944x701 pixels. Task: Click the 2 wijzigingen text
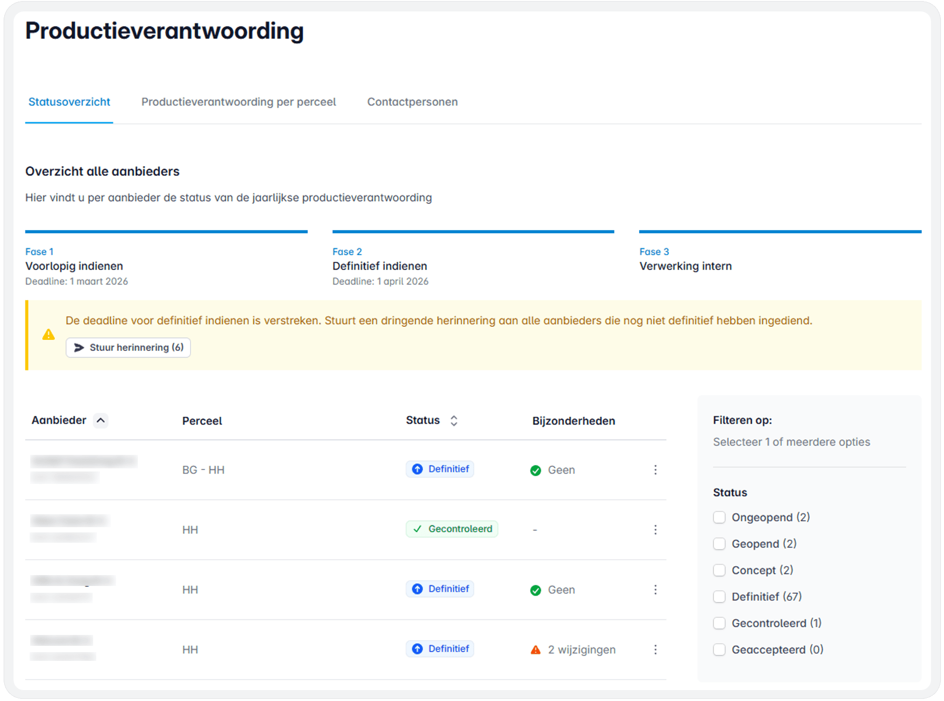pyautogui.click(x=582, y=649)
